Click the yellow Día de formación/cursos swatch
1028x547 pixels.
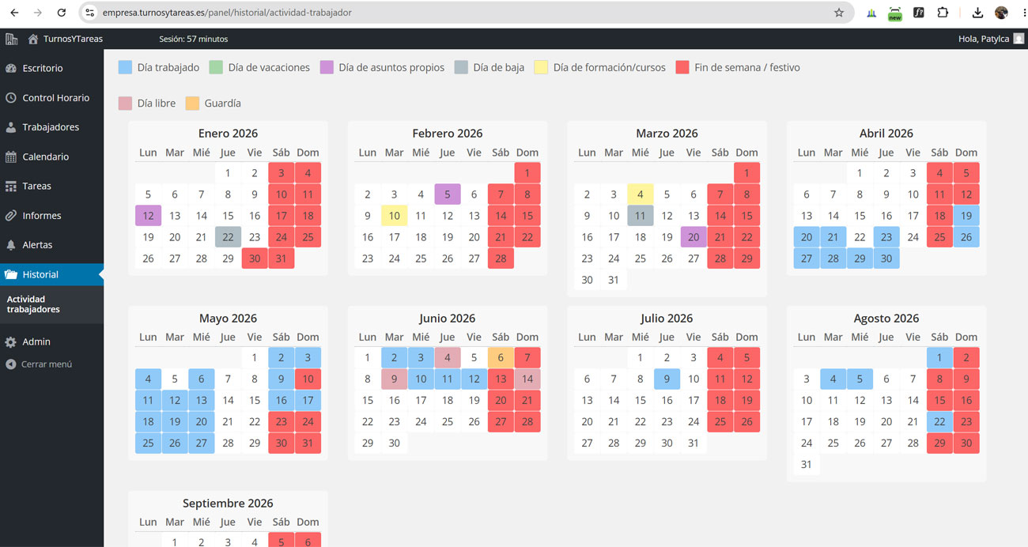point(542,67)
